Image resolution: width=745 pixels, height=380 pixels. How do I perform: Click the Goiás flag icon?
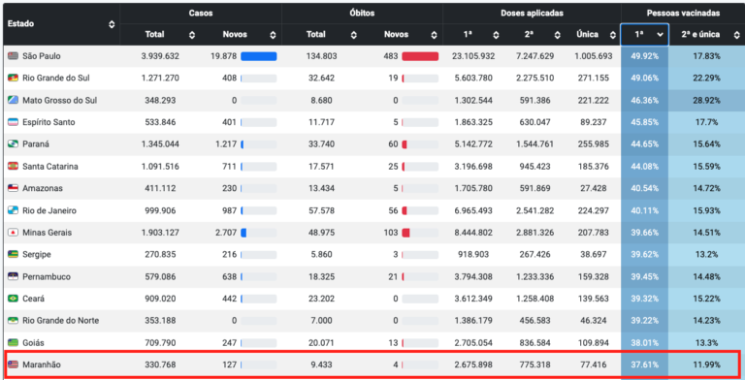[x=13, y=342]
